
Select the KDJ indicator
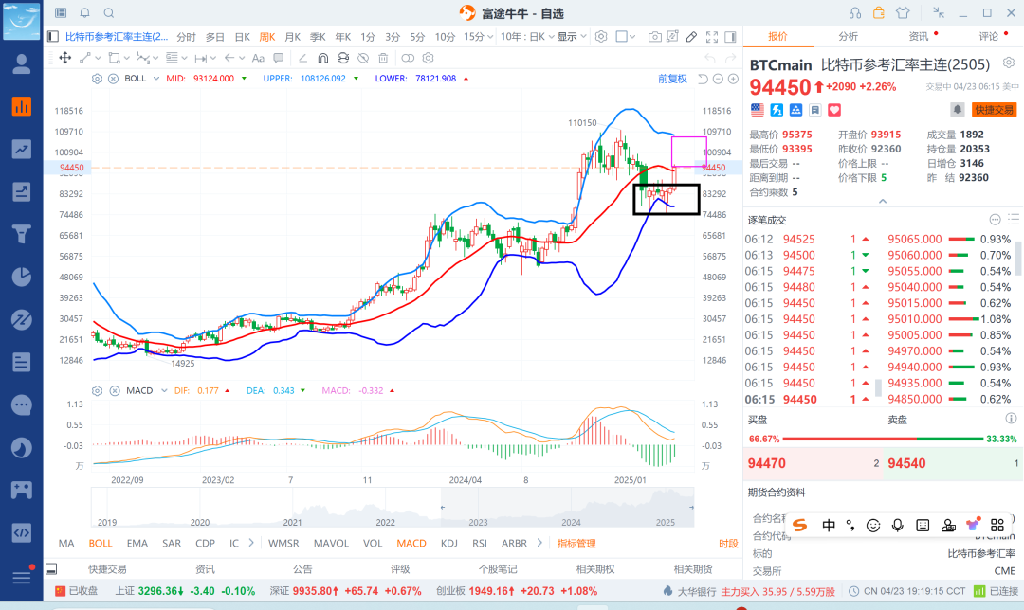click(x=448, y=544)
